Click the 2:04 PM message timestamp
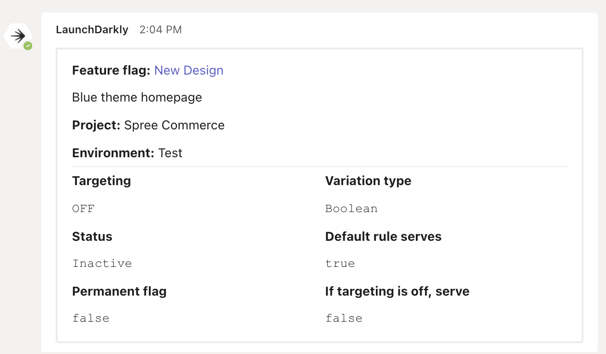 (160, 30)
